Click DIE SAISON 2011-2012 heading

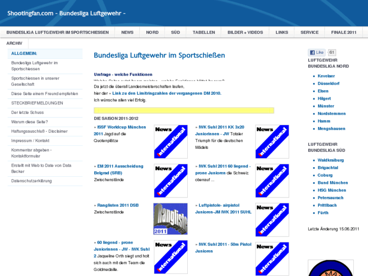click(x=116, y=119)
